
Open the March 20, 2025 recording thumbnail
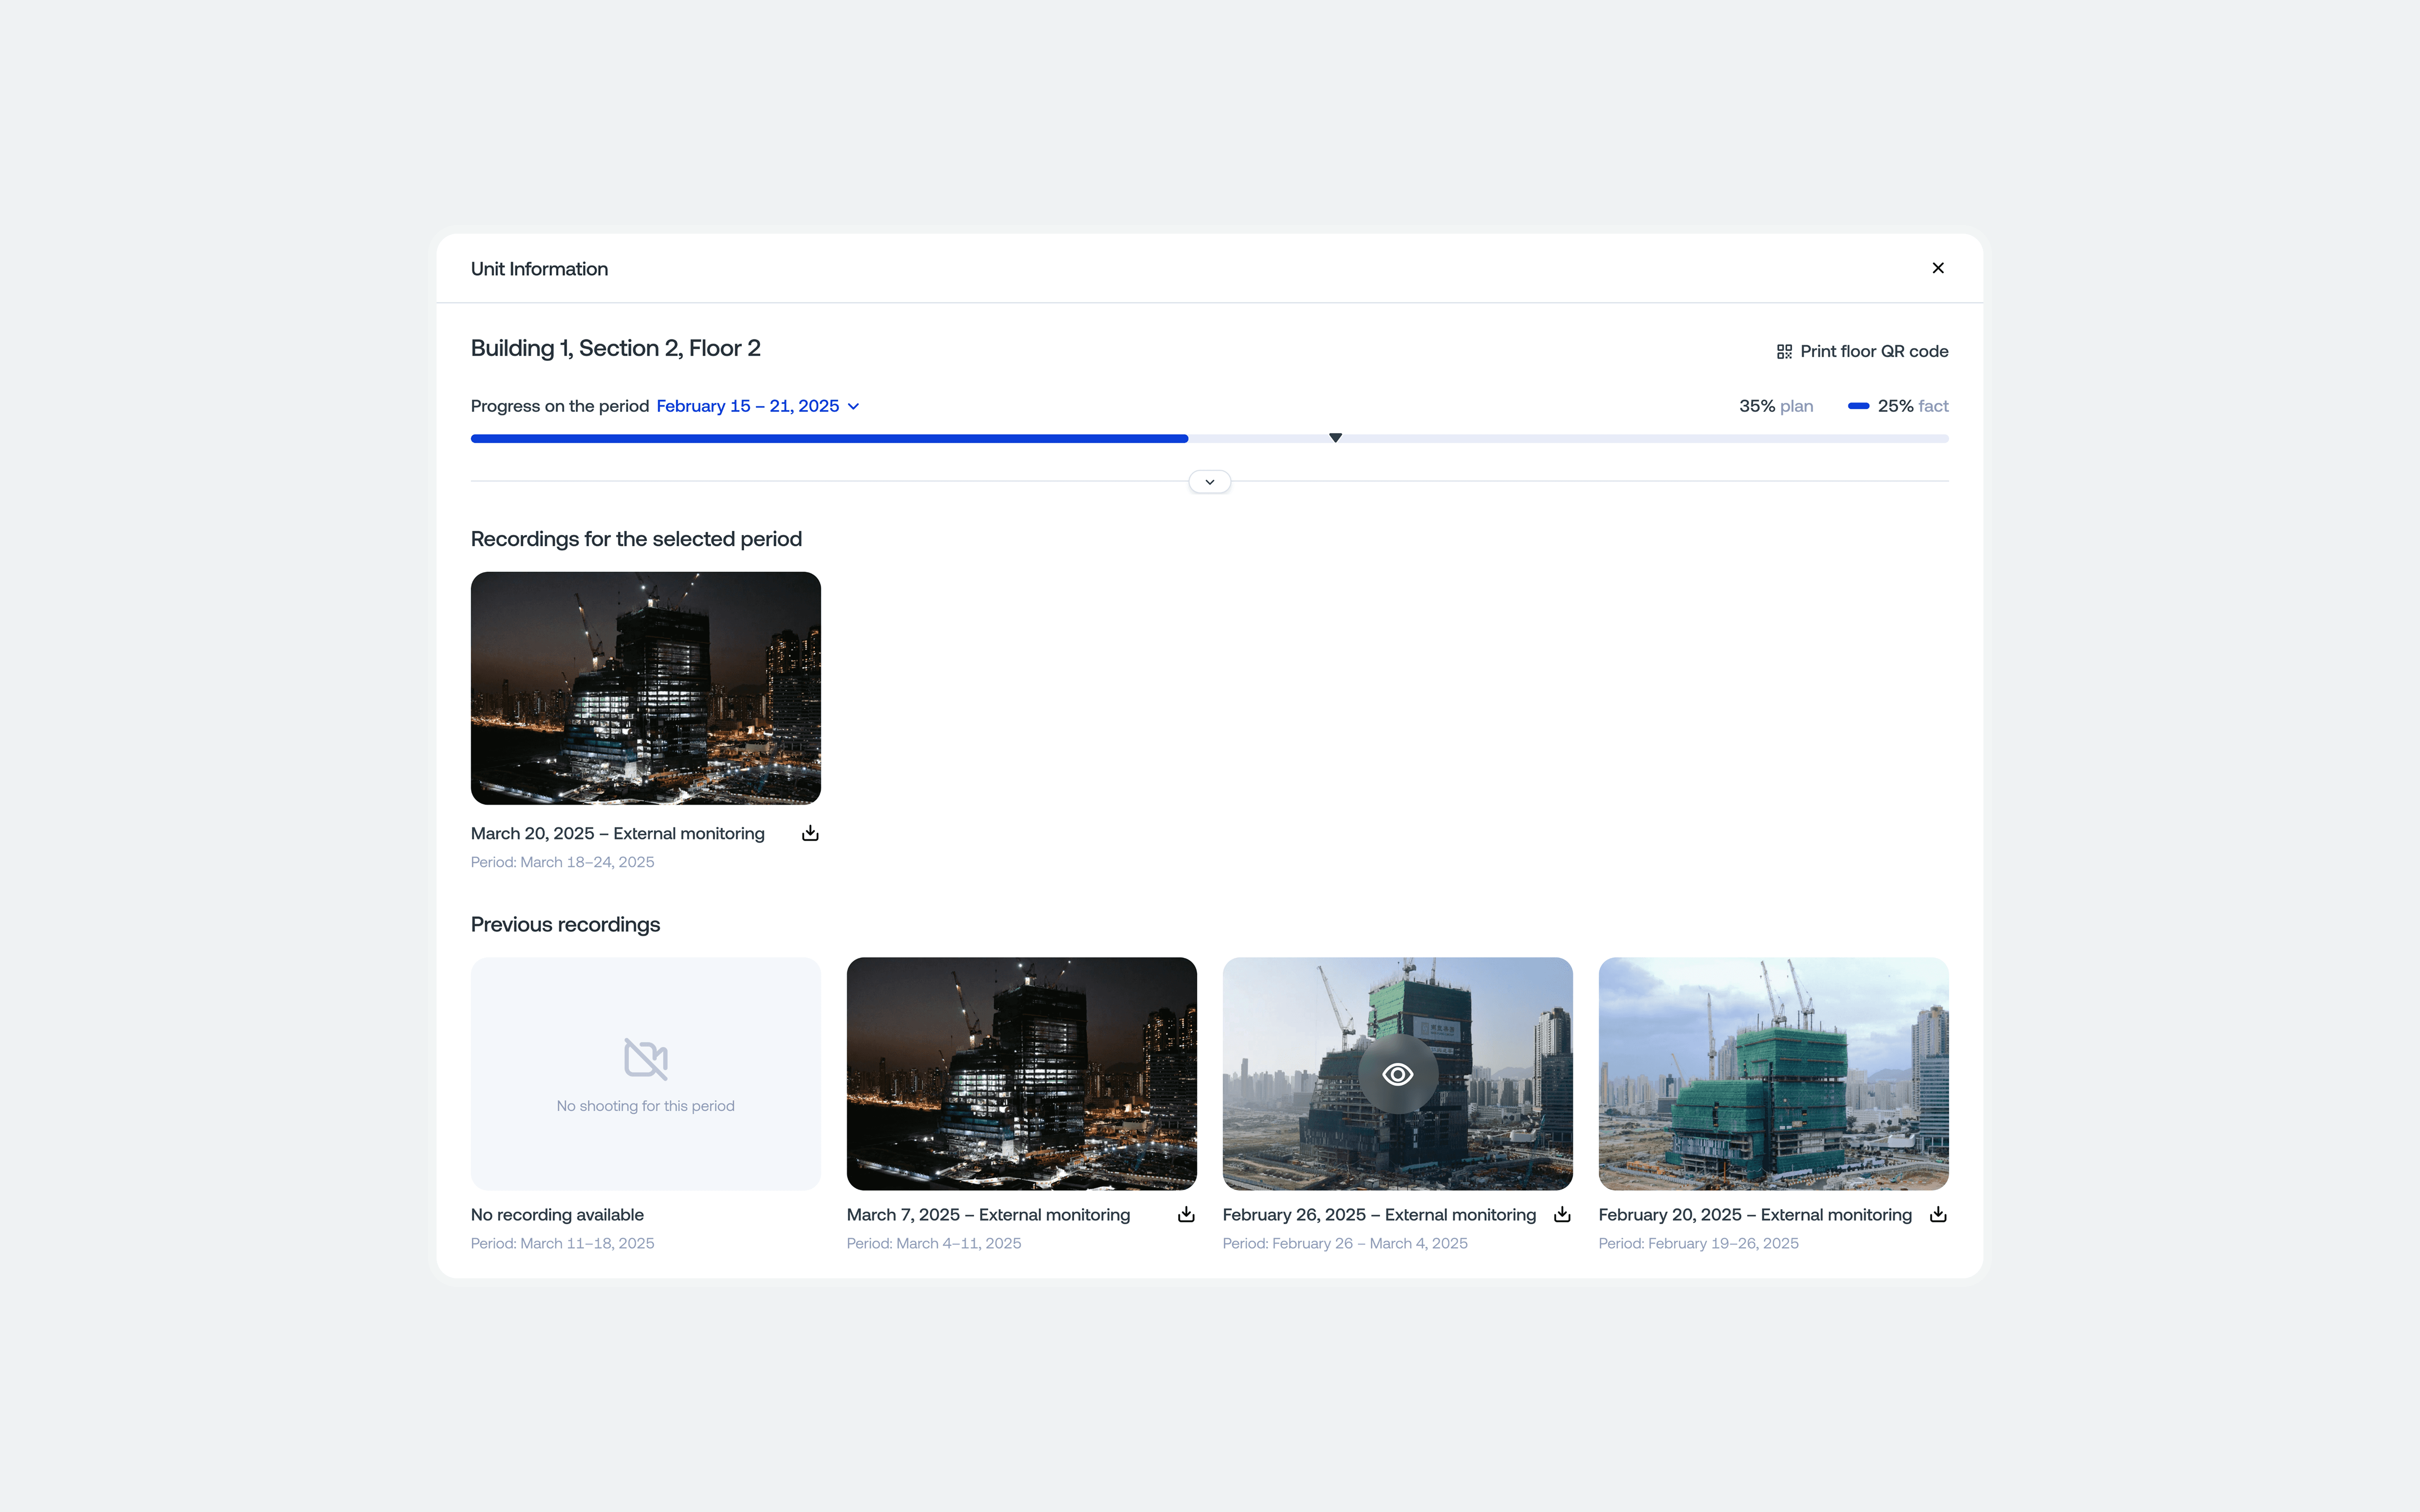[645, 688]
